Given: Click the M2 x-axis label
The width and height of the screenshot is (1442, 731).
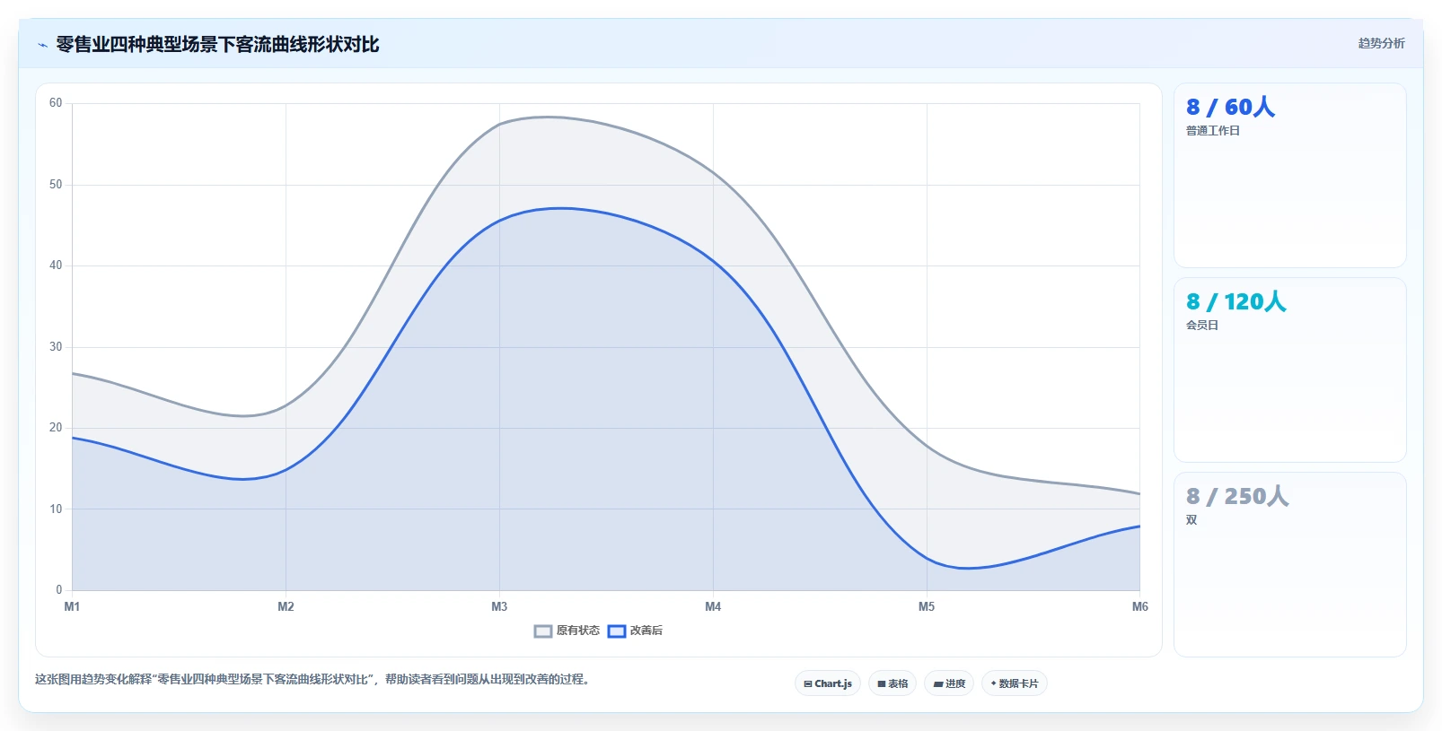Looking at the screenshot, I should click(286, 607).
